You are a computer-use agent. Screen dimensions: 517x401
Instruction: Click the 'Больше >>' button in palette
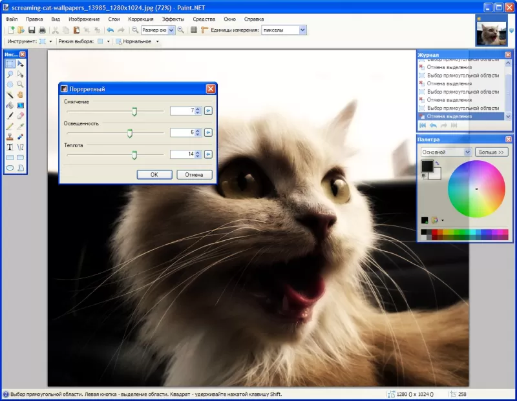(491, 152)
